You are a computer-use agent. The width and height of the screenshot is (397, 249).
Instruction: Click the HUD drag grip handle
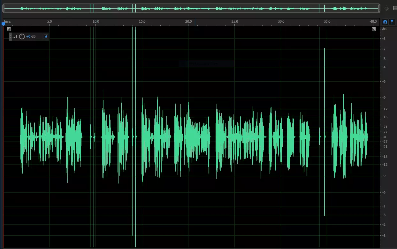coord(10,37)
